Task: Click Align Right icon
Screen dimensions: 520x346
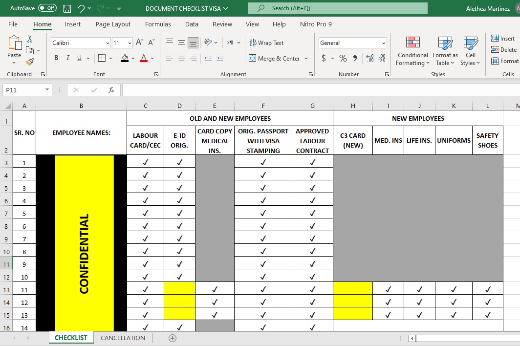Action: (193, 58)
